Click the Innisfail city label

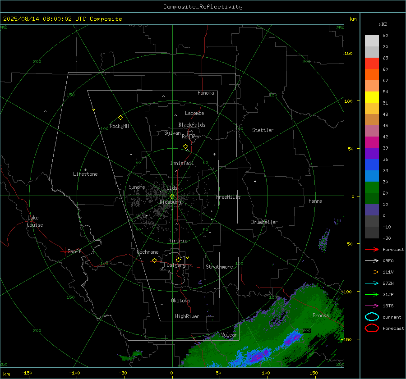coord(182,163)
